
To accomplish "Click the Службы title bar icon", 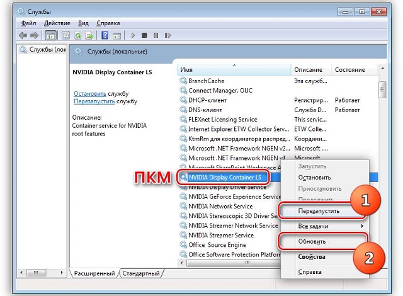I will click(x=21, y=11).
